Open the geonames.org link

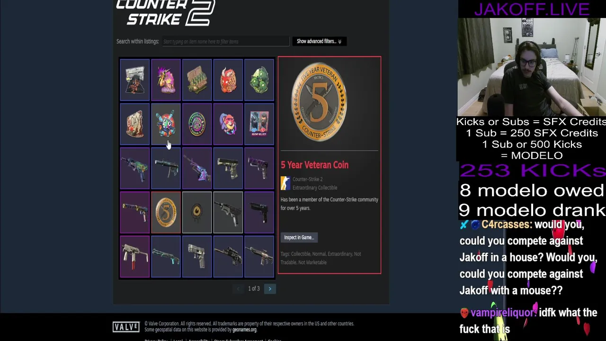click(x=244, y=330)
